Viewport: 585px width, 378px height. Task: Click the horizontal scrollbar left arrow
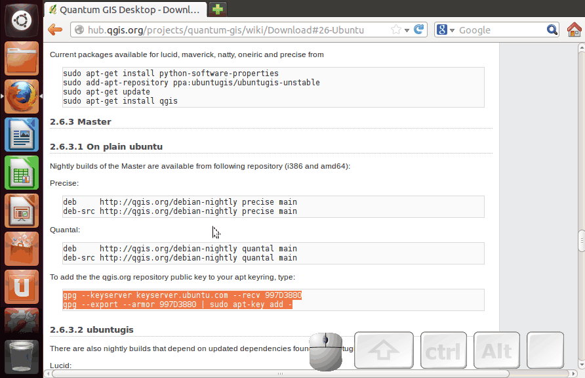[x=47, y=373]
